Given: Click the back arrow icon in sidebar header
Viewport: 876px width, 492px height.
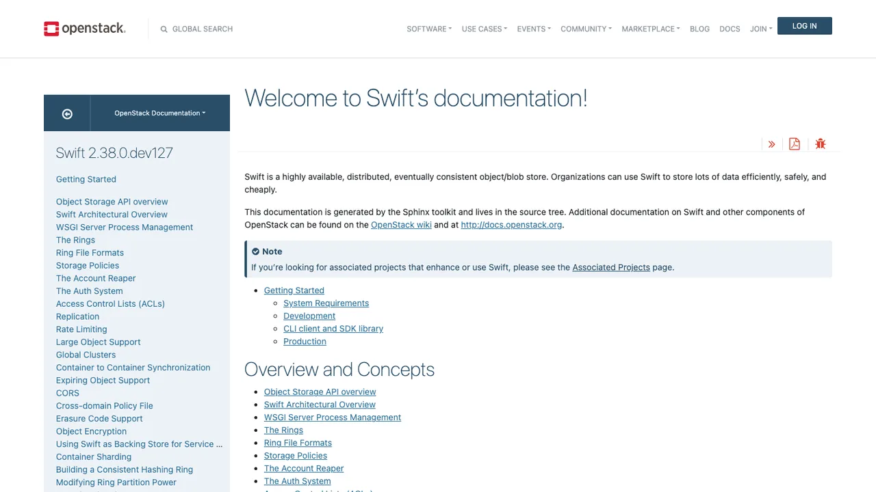Looking at the screenshot, I should pyautogui.click(x=67, y=114).
